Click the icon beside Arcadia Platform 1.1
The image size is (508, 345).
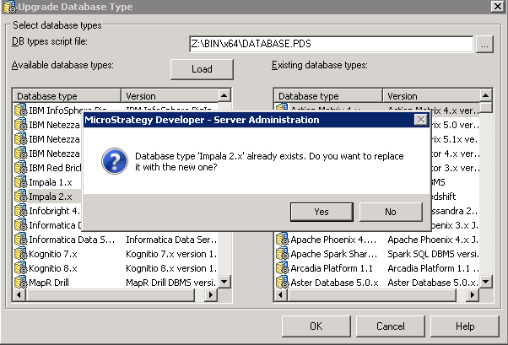(x=282, y=267)
